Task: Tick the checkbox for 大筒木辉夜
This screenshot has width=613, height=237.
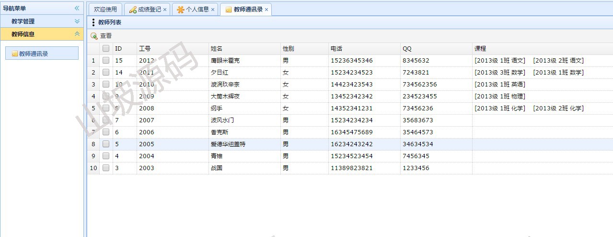Action: coord(106,96)
